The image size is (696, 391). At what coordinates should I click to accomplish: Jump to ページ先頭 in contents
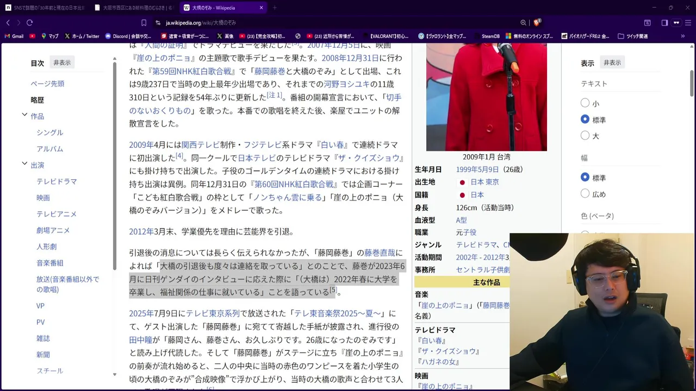(47, 84)
